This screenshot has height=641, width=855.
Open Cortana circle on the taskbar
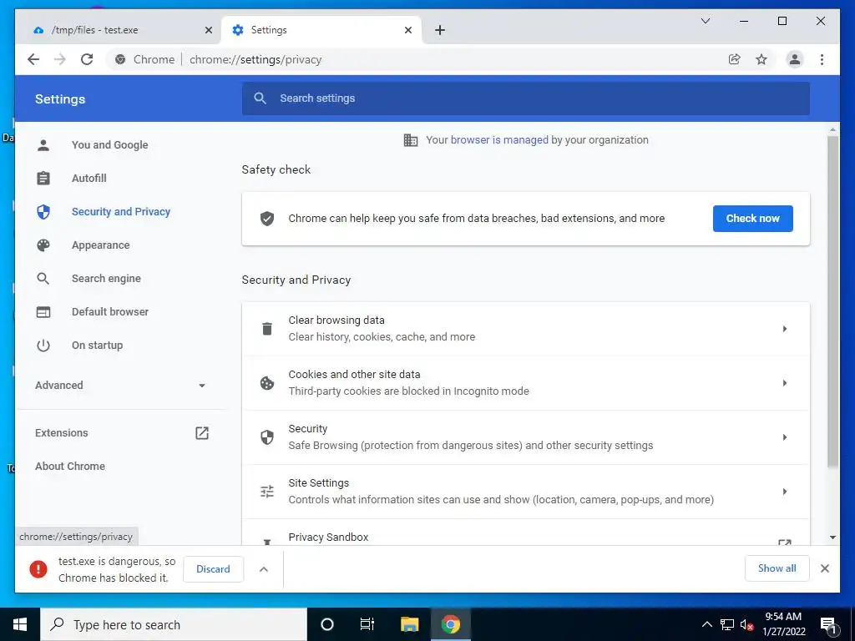coord(326,624)
